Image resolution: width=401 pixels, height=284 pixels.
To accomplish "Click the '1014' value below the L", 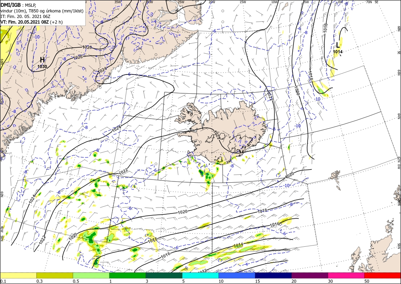I will [338, 52].
